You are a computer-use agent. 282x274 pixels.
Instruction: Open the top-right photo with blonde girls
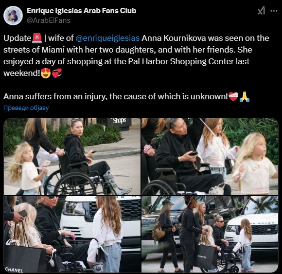click(210, 156)
